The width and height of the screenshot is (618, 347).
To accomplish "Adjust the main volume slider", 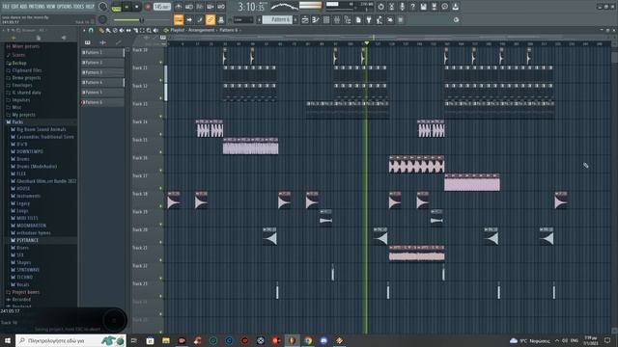I will tap(142, 19).
